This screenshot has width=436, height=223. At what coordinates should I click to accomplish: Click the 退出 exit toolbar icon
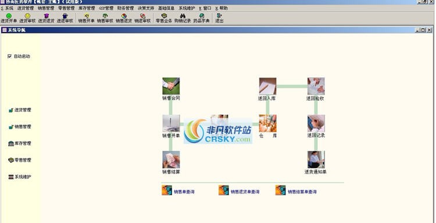tap(219, 18)
